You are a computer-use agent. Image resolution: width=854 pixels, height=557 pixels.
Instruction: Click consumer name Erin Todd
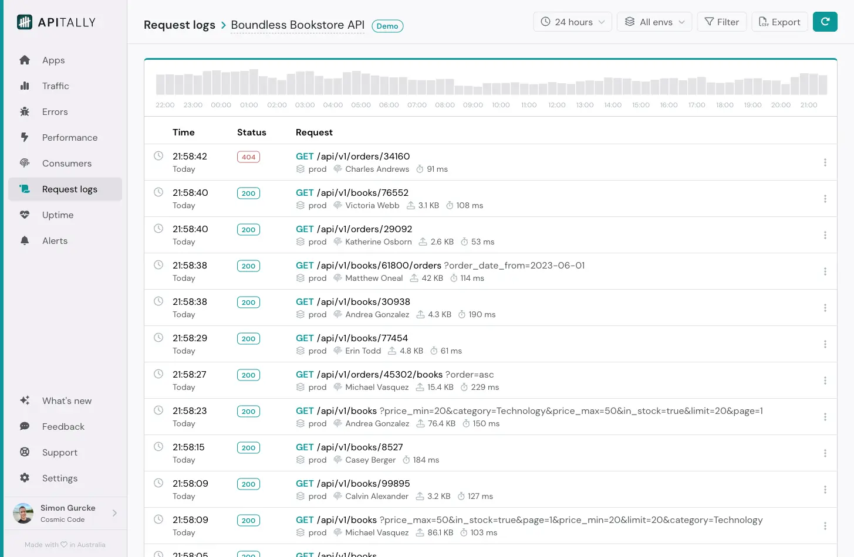[363, 351]
